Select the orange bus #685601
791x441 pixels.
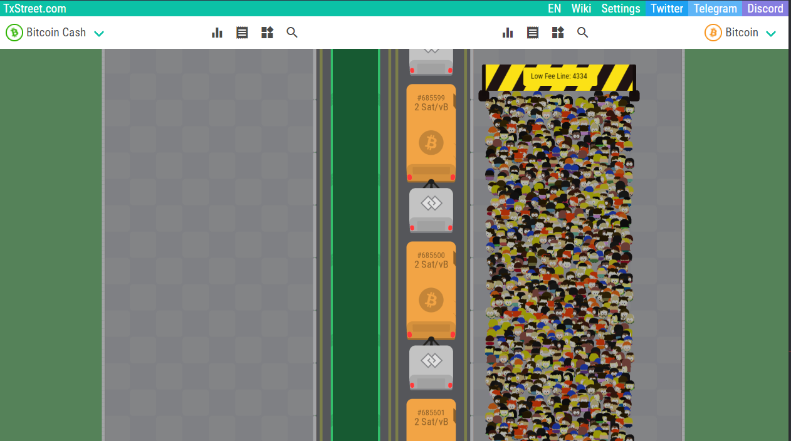431,420
